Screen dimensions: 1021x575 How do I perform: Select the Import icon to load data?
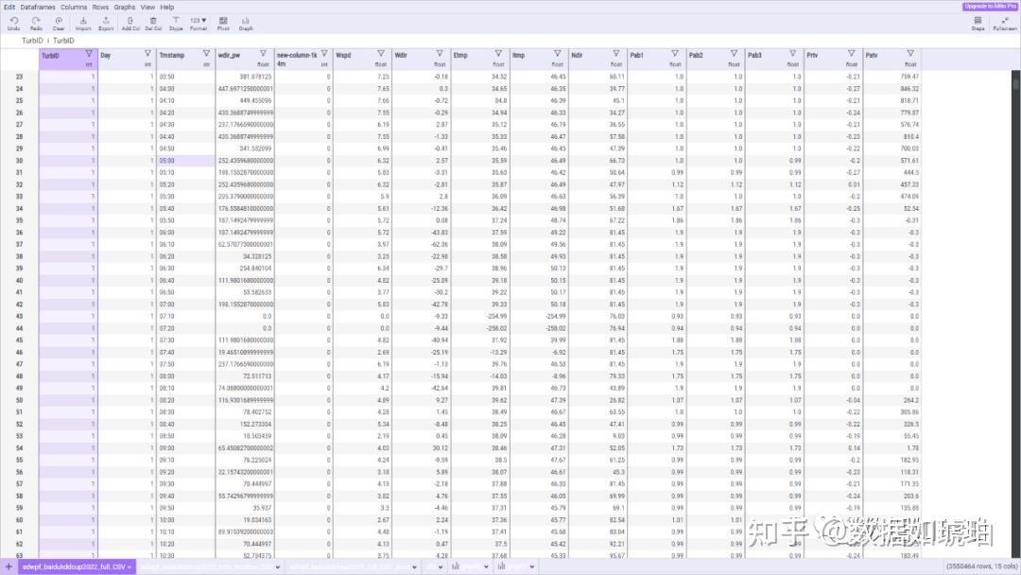(x=83, y=22)
